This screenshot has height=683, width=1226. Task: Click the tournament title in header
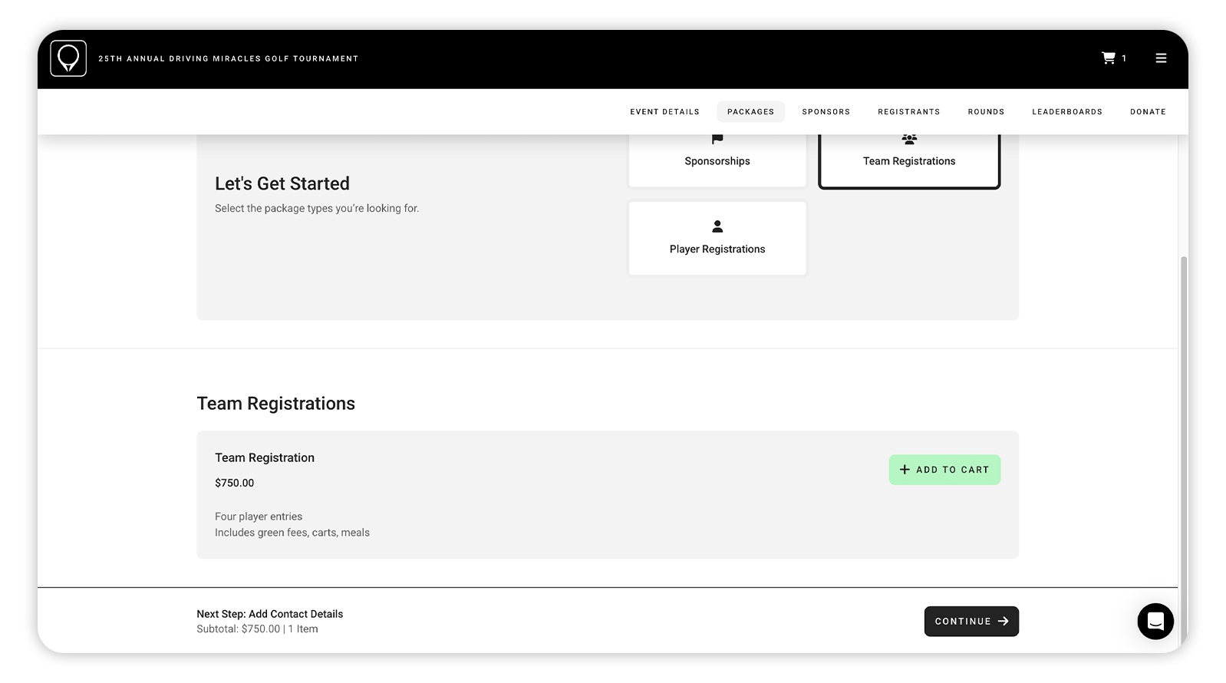[x=229, y=59]
